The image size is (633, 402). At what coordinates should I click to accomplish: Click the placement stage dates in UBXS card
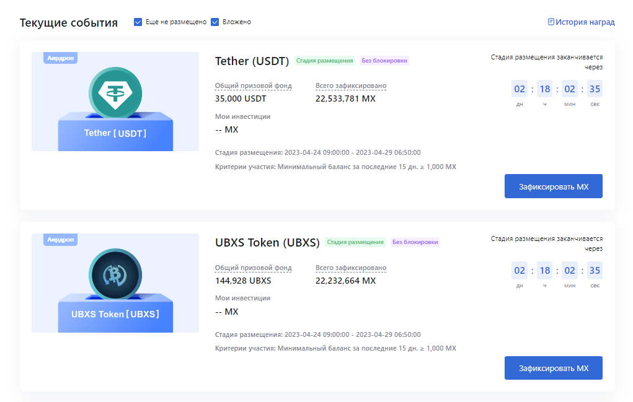pos(317,334)
